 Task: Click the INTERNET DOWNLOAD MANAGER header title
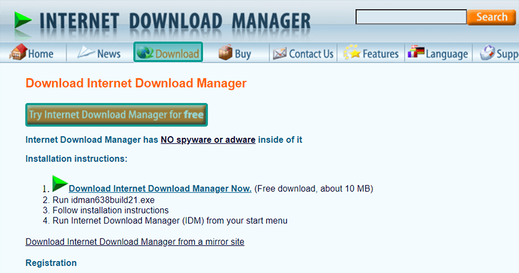pyautogui.click(x=175, y=21)
